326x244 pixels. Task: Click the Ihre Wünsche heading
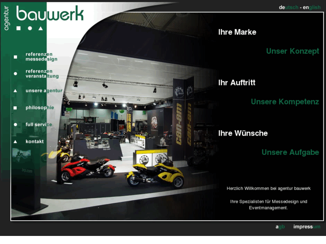pyautogui.click(x=243, y=133)
